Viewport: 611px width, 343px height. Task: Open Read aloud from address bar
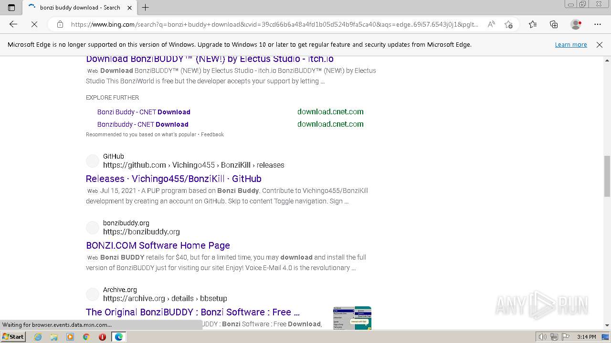[x=491, y=24]
